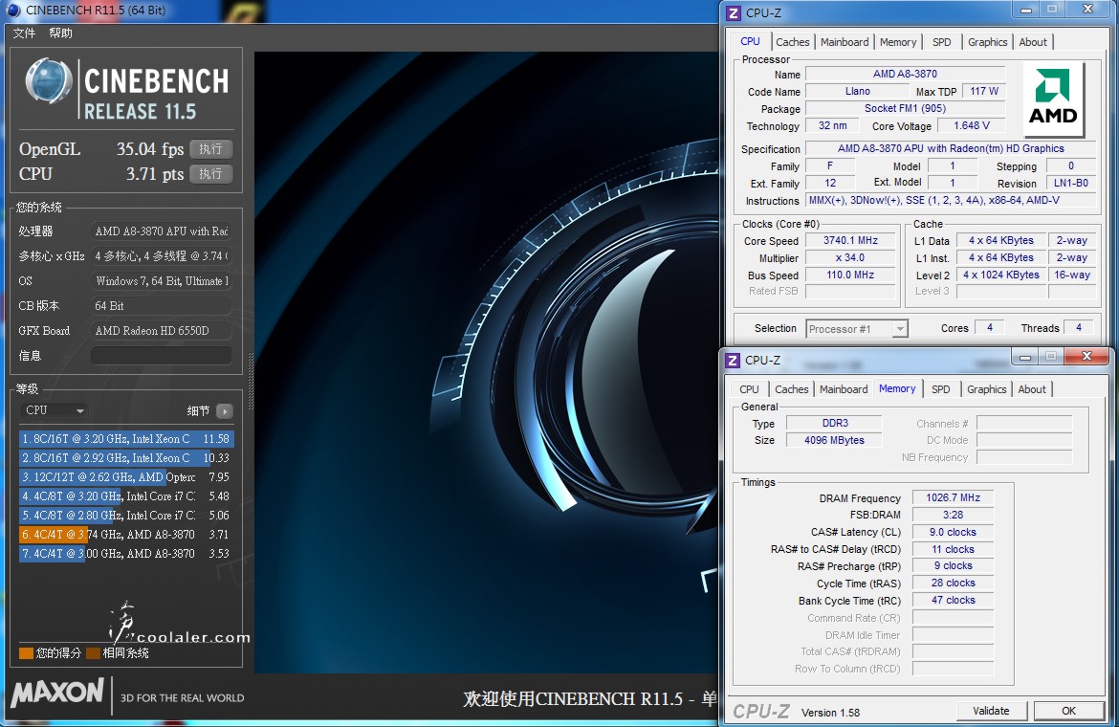
Task: Switch to Mainboard tab in CPU-Z Memory window
Action: tap(844, 389)
